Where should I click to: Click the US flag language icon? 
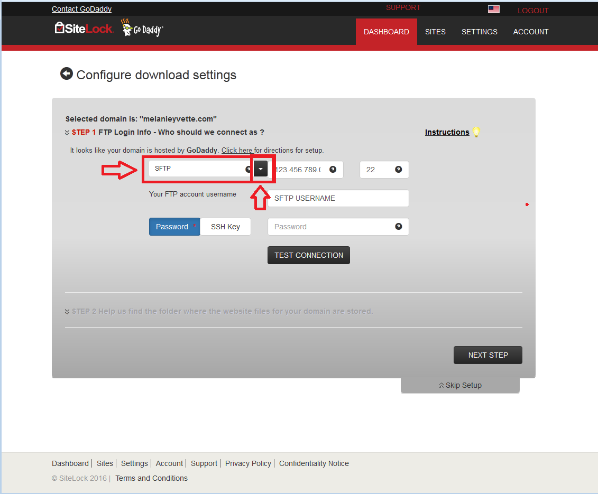tap(493, 9)
